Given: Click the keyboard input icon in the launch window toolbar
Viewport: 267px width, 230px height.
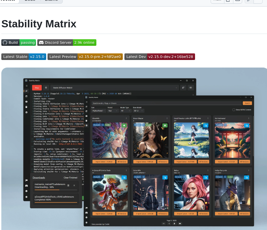Looking at the screenshot, I should coord(191,88).
